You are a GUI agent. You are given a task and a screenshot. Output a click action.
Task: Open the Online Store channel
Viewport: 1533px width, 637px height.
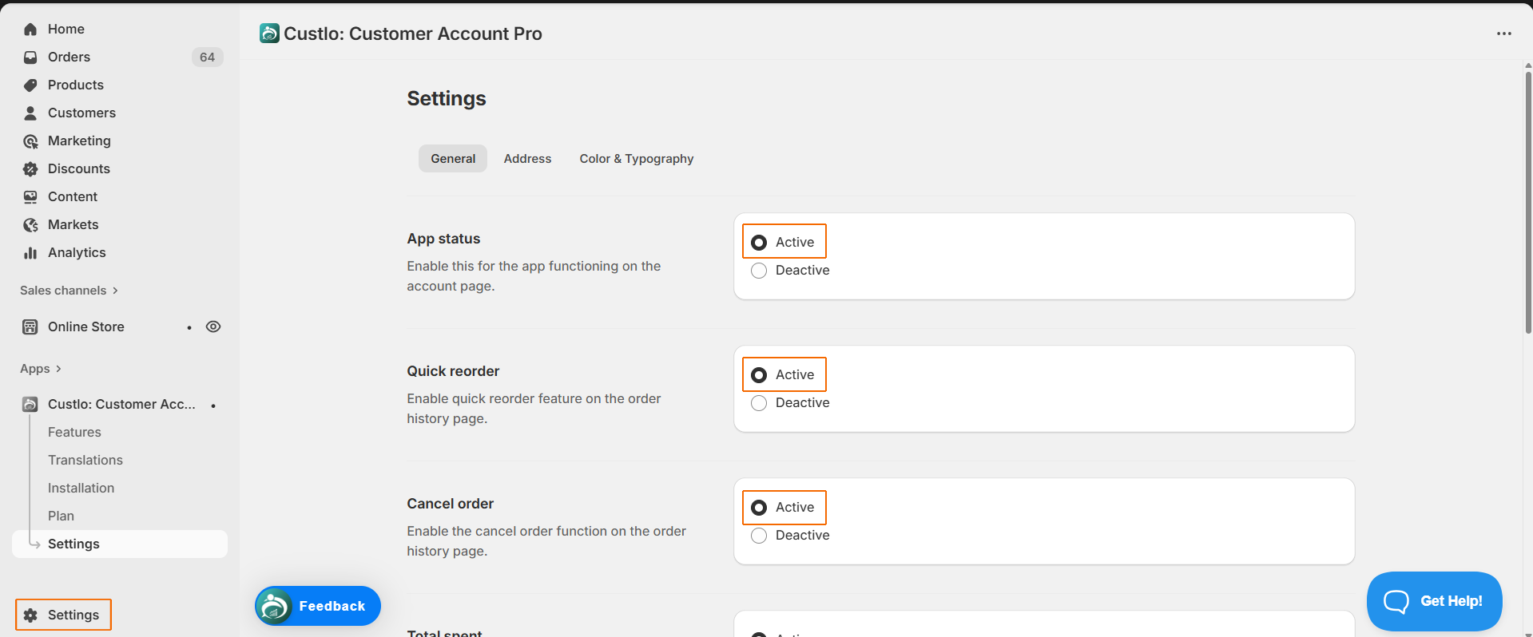(x=85, y=326)
